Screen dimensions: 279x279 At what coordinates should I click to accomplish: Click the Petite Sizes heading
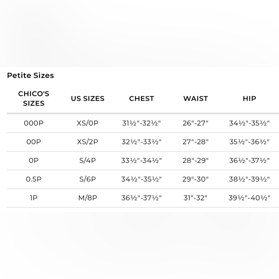30,75
